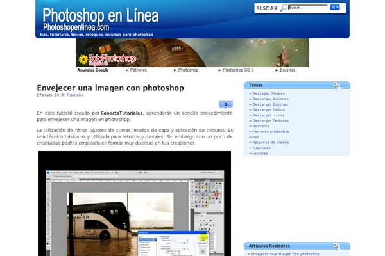Click the BUSCAR label
385x256 pixels.
pos(268,8)
